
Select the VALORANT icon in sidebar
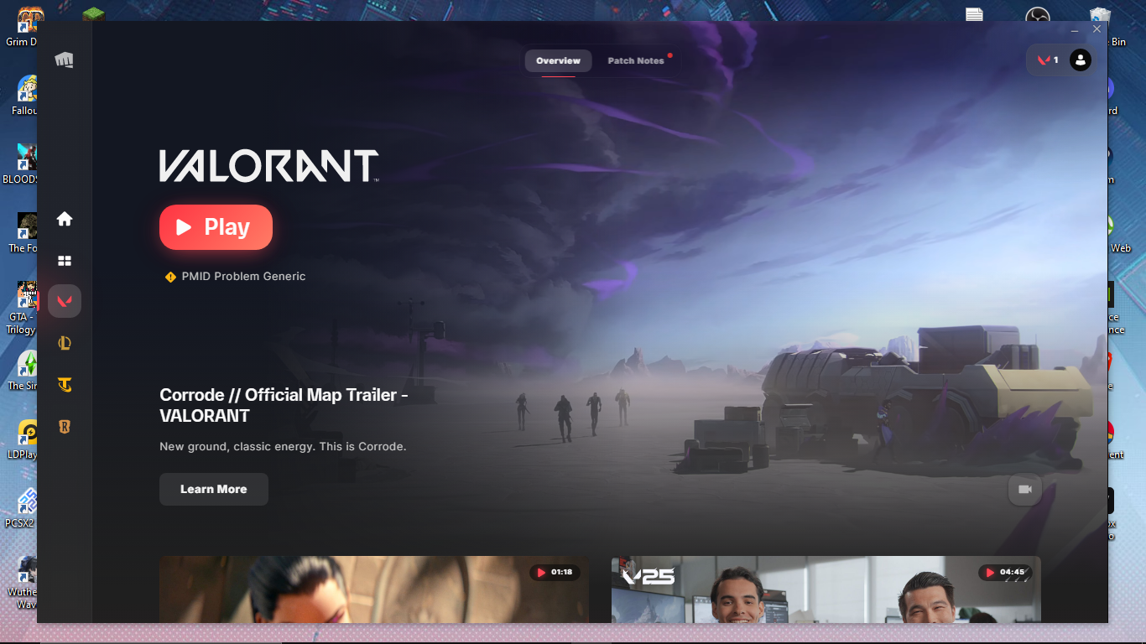pyautogui.click(x=65, y=301)
